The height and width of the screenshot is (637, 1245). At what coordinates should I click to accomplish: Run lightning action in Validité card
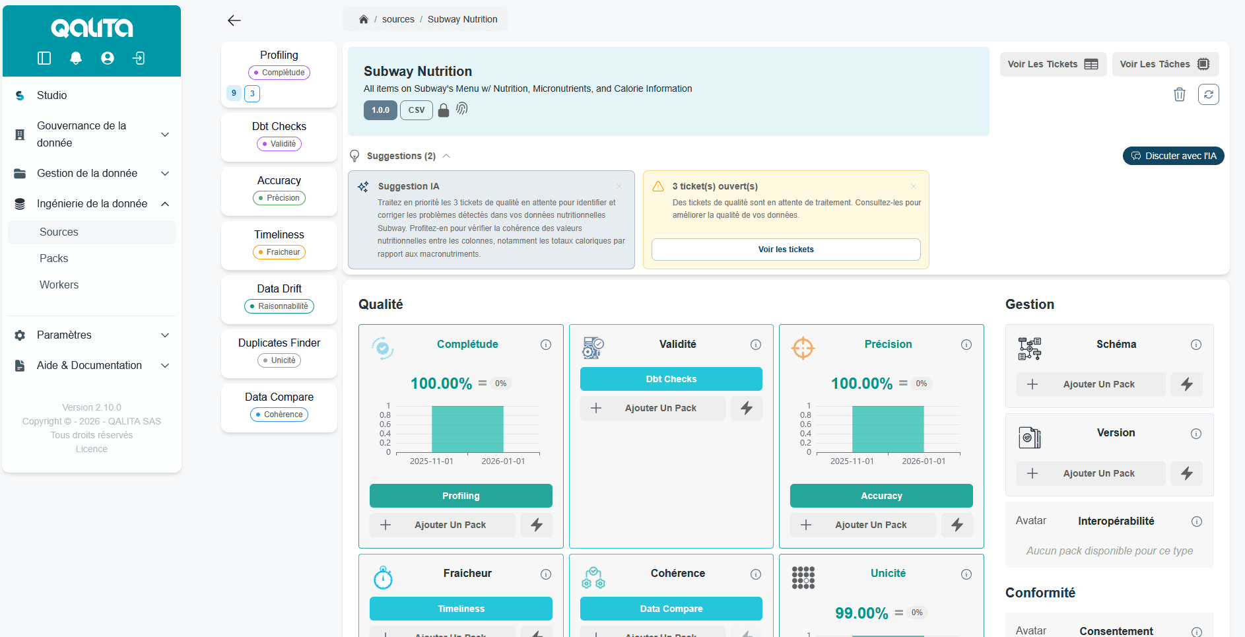coord(747,408)
